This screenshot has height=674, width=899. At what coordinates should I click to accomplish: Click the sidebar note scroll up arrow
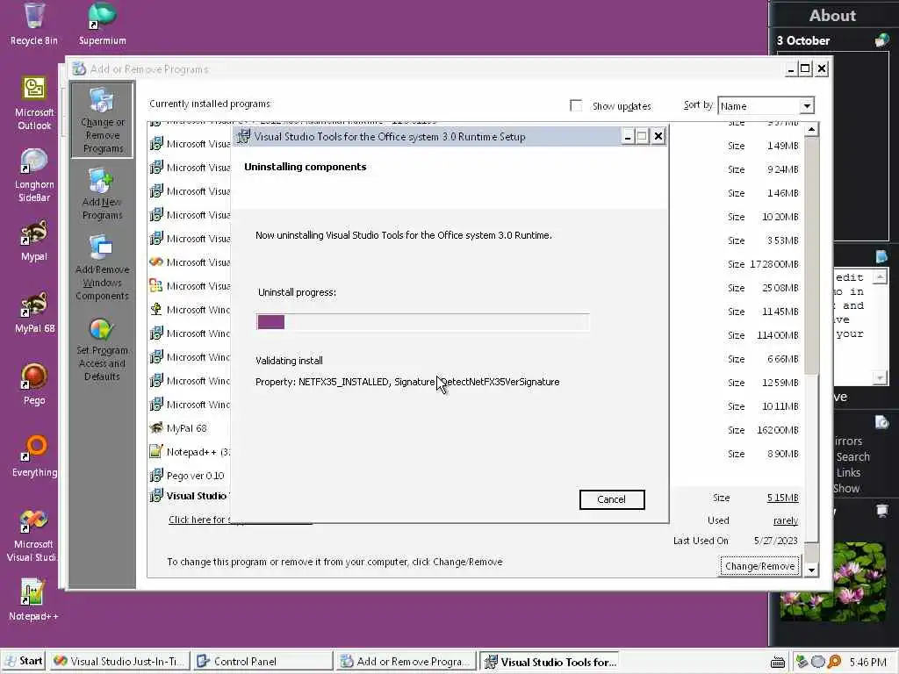click(x=880, y=277)
